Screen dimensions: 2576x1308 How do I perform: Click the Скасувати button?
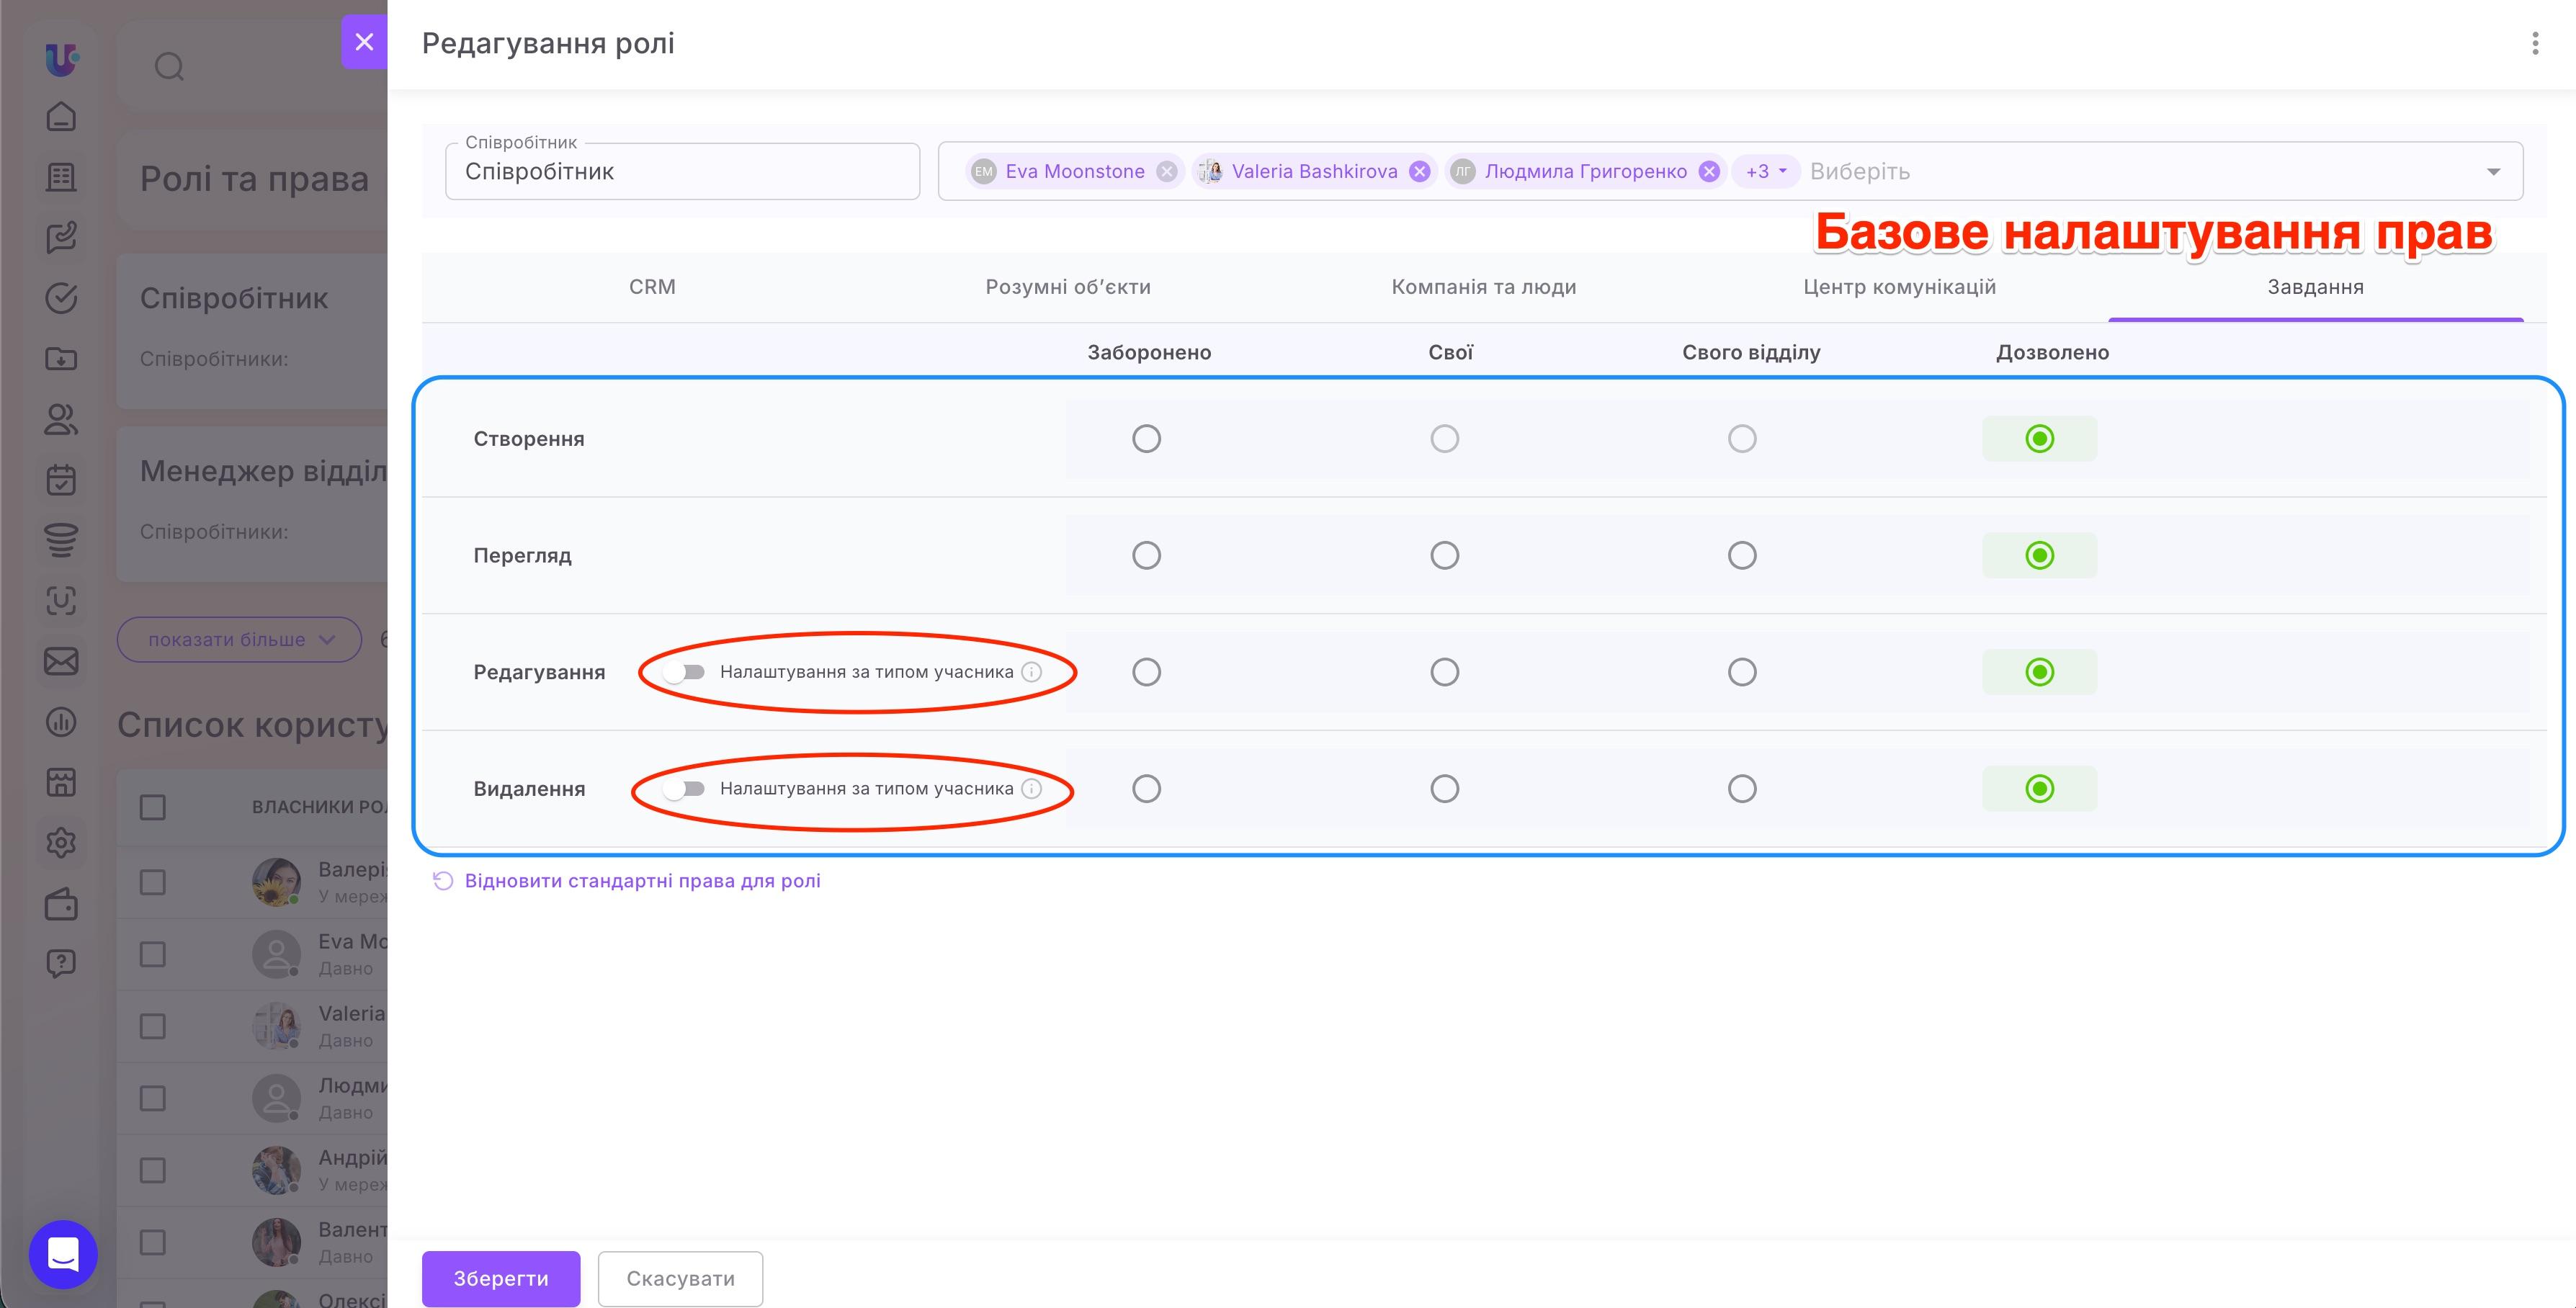[681, 1278]
